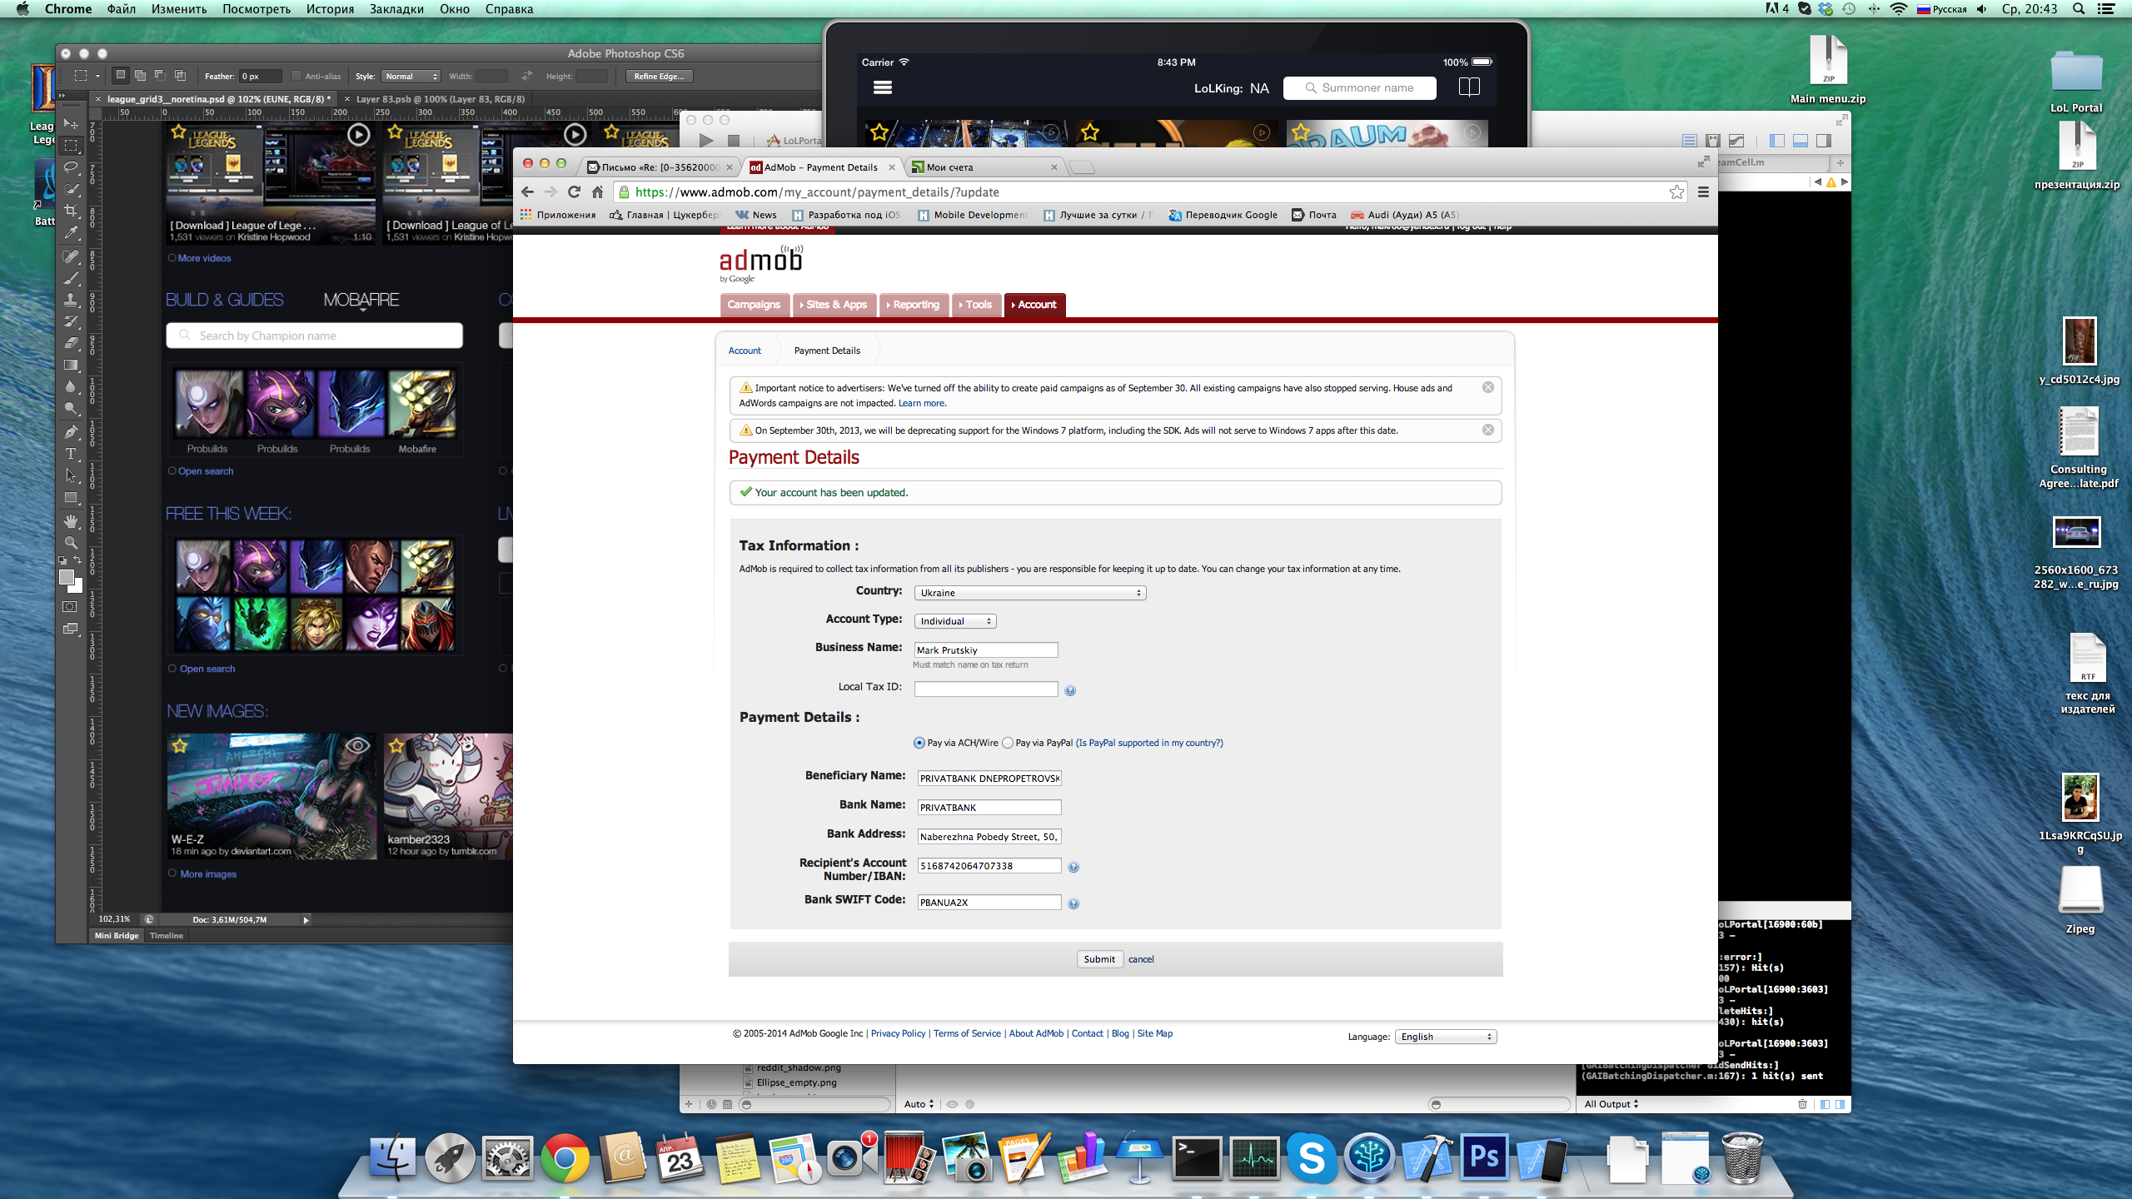Click help icon next to Local Tax ID

(1070, 690)
